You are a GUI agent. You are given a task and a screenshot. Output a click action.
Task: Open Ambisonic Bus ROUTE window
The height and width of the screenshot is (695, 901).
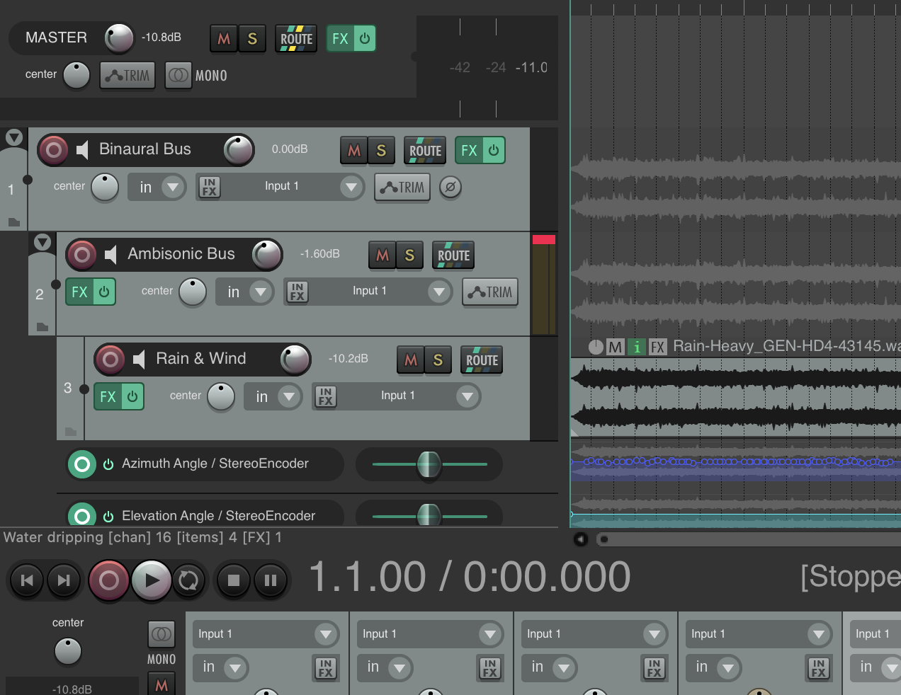[x=453, y=255]
